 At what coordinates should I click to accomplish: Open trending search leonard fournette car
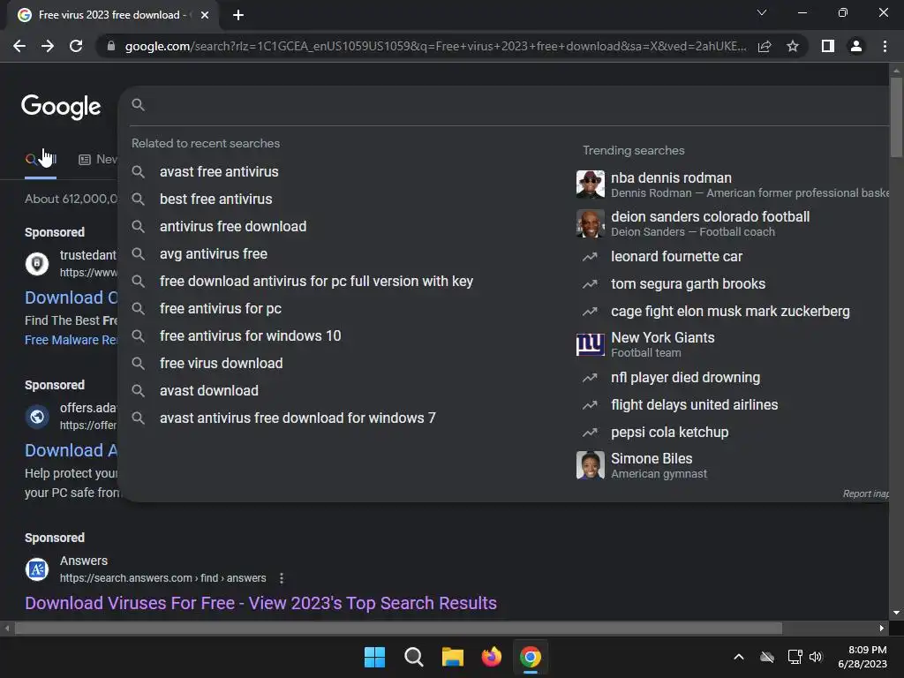pyautogui.click(x=676, y=257)
